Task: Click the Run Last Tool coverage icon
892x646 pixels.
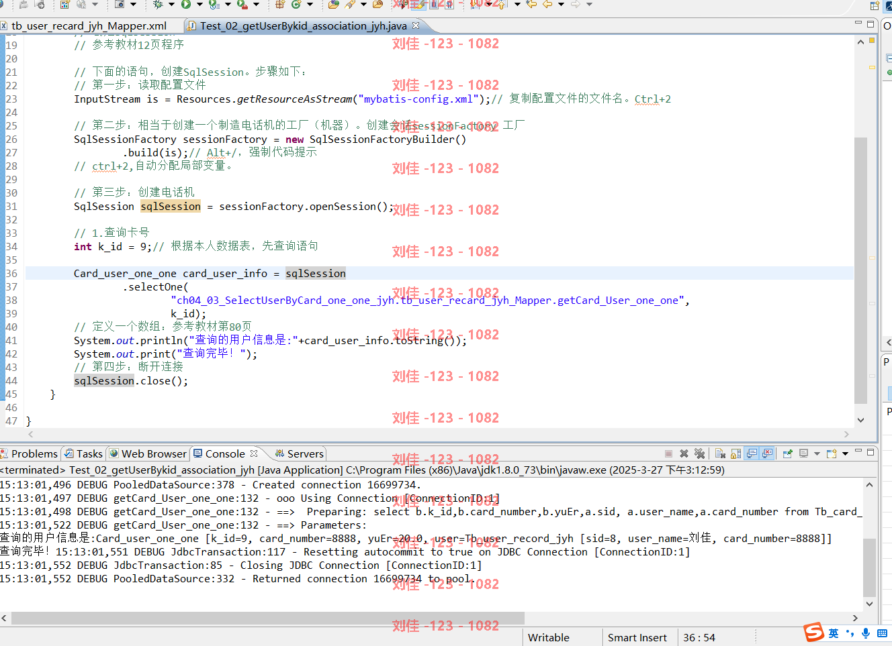Action: point(214,5)
